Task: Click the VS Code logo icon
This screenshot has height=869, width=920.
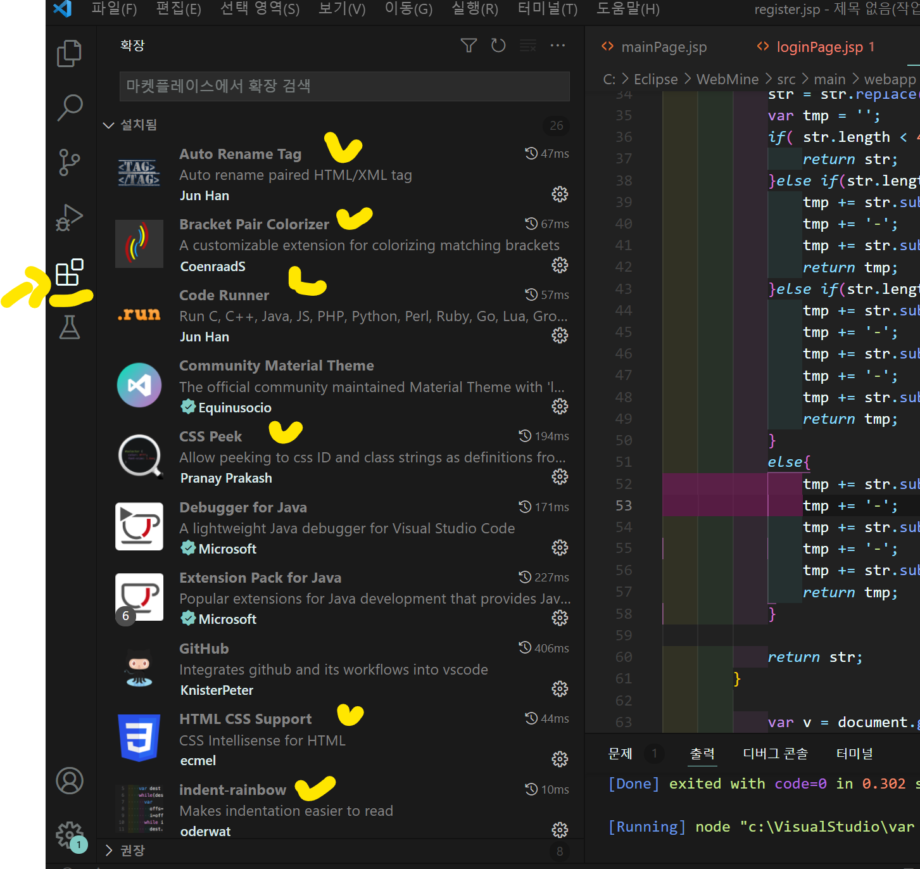Action: coord(62,9)
